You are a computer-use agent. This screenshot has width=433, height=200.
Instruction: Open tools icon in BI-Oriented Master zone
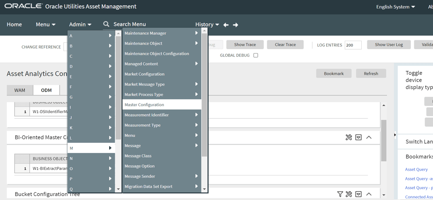coord(349,137)
